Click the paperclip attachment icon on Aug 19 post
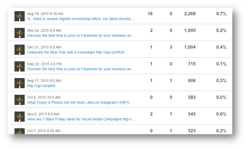 coord(29,19)
